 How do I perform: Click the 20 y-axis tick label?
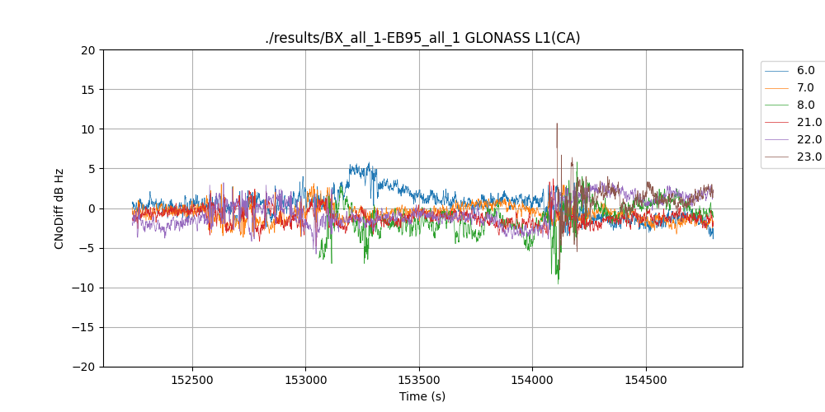pyautogui.click(x=88, y=50)
